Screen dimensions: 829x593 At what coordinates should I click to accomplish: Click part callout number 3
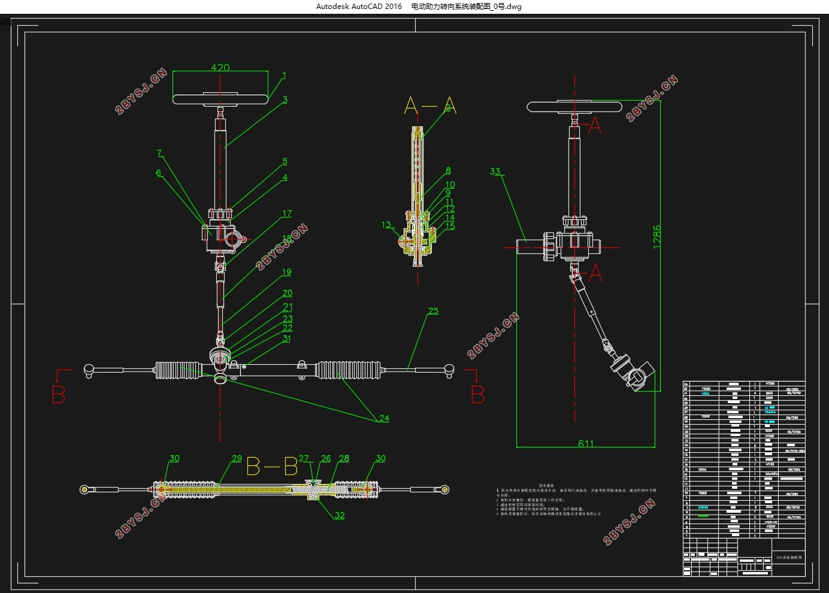(x=285, y=99)
